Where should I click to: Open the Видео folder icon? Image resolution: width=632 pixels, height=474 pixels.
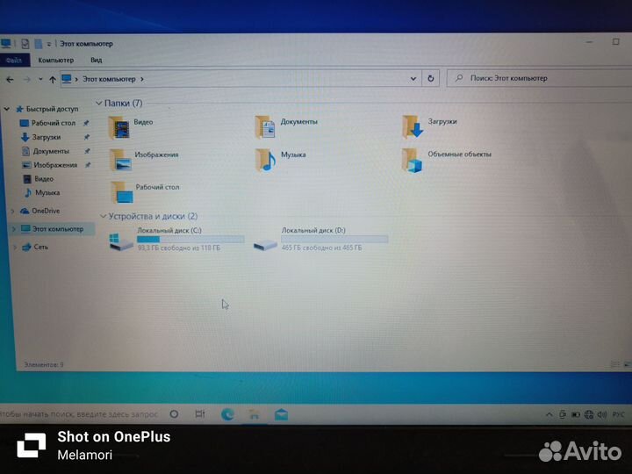(120, 126)
